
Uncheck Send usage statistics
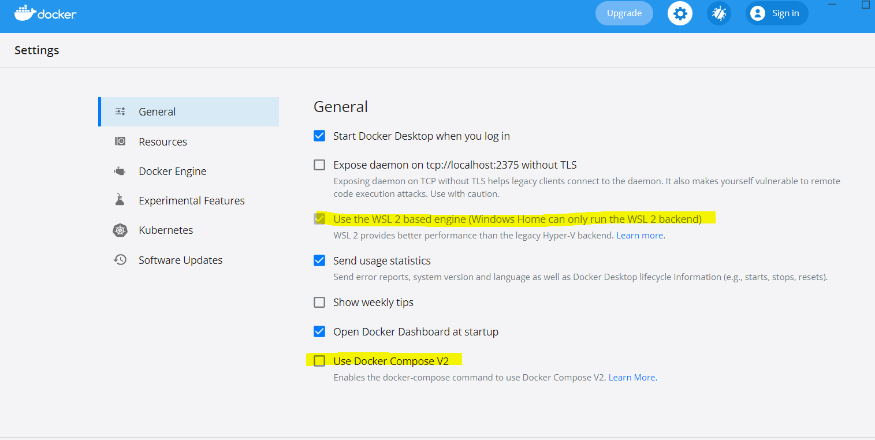(319, 260)
